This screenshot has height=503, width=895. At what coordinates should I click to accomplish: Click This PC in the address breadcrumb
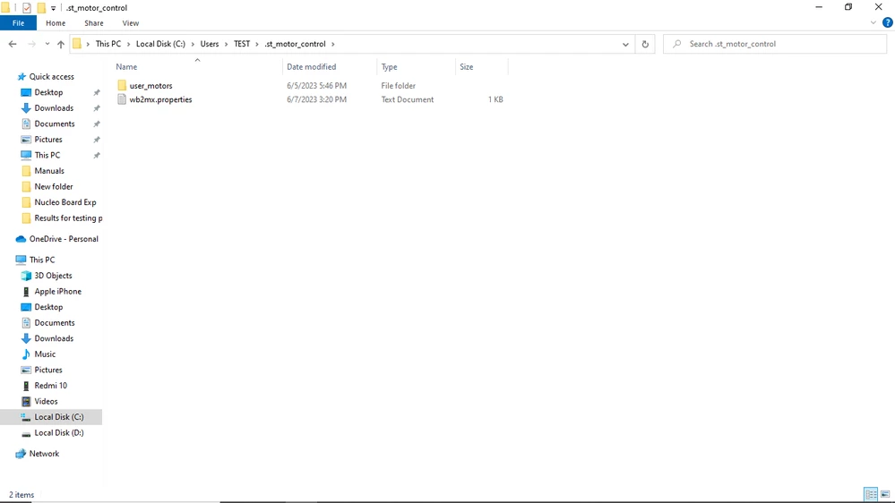tap(108, 44)
